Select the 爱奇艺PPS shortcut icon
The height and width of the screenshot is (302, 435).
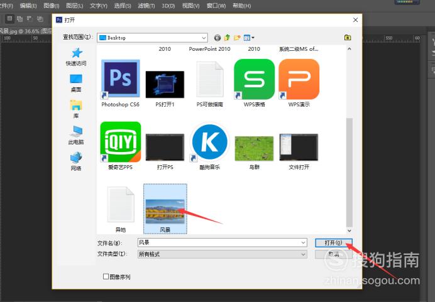[x=121, y=141]
